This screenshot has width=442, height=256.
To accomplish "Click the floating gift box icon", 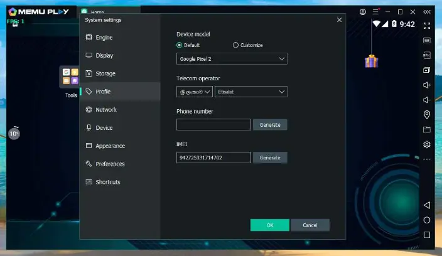I will click(372, 61).
